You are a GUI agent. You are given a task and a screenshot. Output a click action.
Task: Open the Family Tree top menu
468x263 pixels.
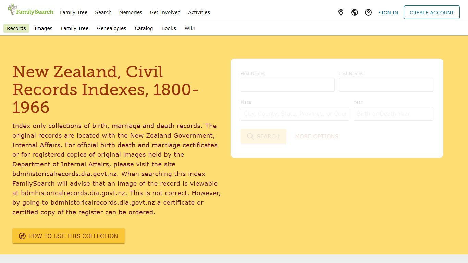click(74, 12)
